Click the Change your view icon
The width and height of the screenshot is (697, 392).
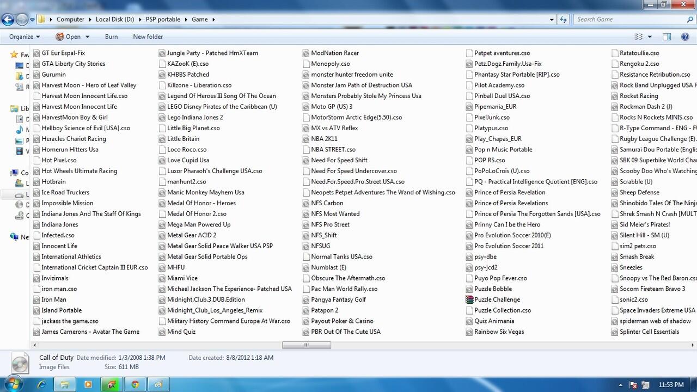pyautogui.click(x=639, y=36)
